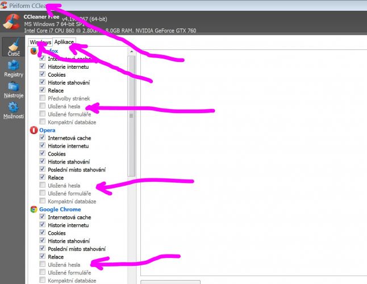The width and height of the screenshot is (367, 284).
Task: Enable Firefox Uložená hesla
Action: tap(43, 106)
